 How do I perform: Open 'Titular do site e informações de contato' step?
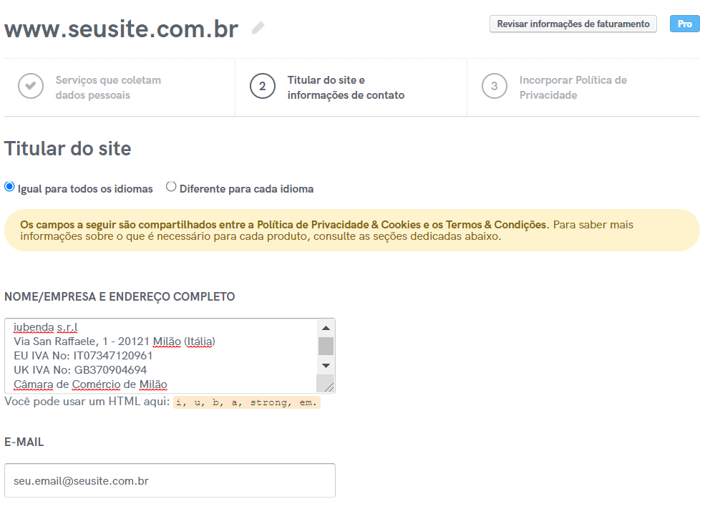tap(346, 87)
